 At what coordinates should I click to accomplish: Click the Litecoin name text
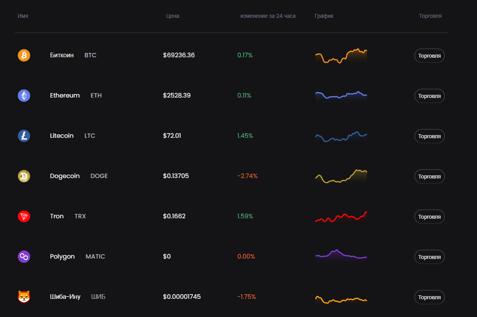click(62, 135)
